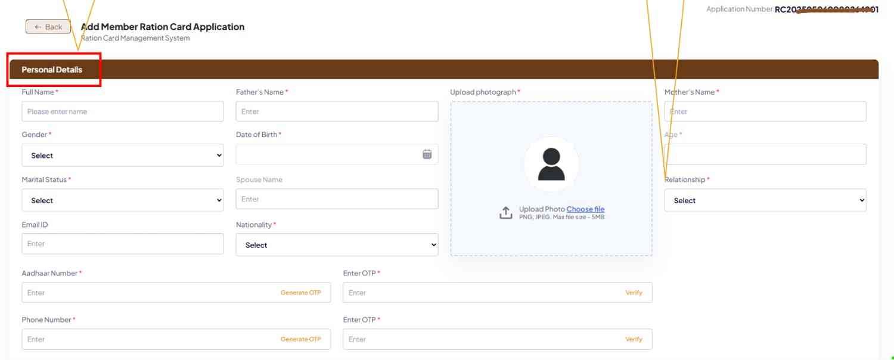Generate OTP for Aadhaar Number
Viewport: 894px width, 360px height.
point(301,293)
